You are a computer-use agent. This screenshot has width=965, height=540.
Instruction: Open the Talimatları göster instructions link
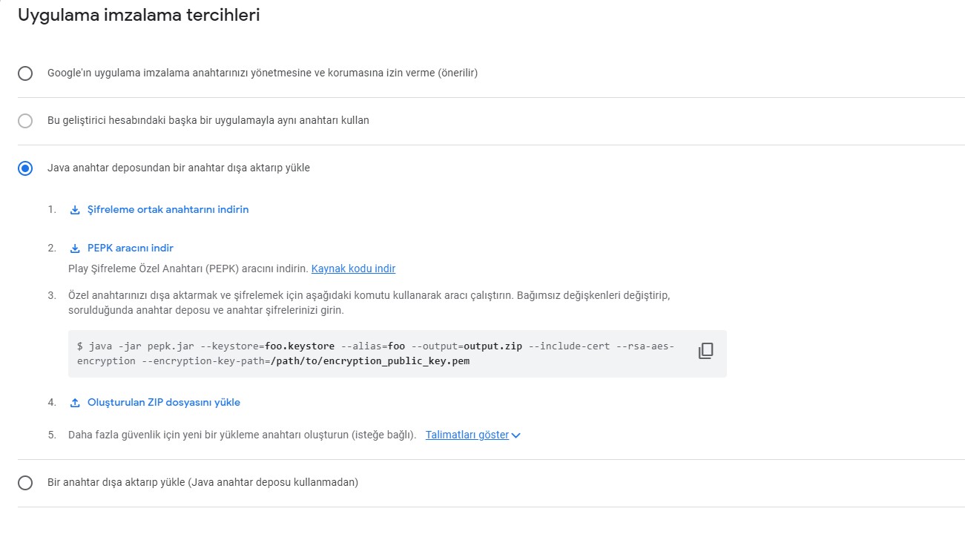click(x=467, y=435)
